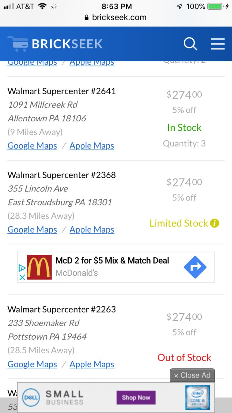The image size is (232, 413).
Task: Tap the McD 2 for $5 ad headline
Action: tap(112, 261)
